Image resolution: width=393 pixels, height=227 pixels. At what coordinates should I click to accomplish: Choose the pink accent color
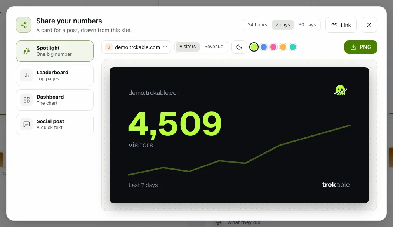pyautogui.click(x=273, y=47)
